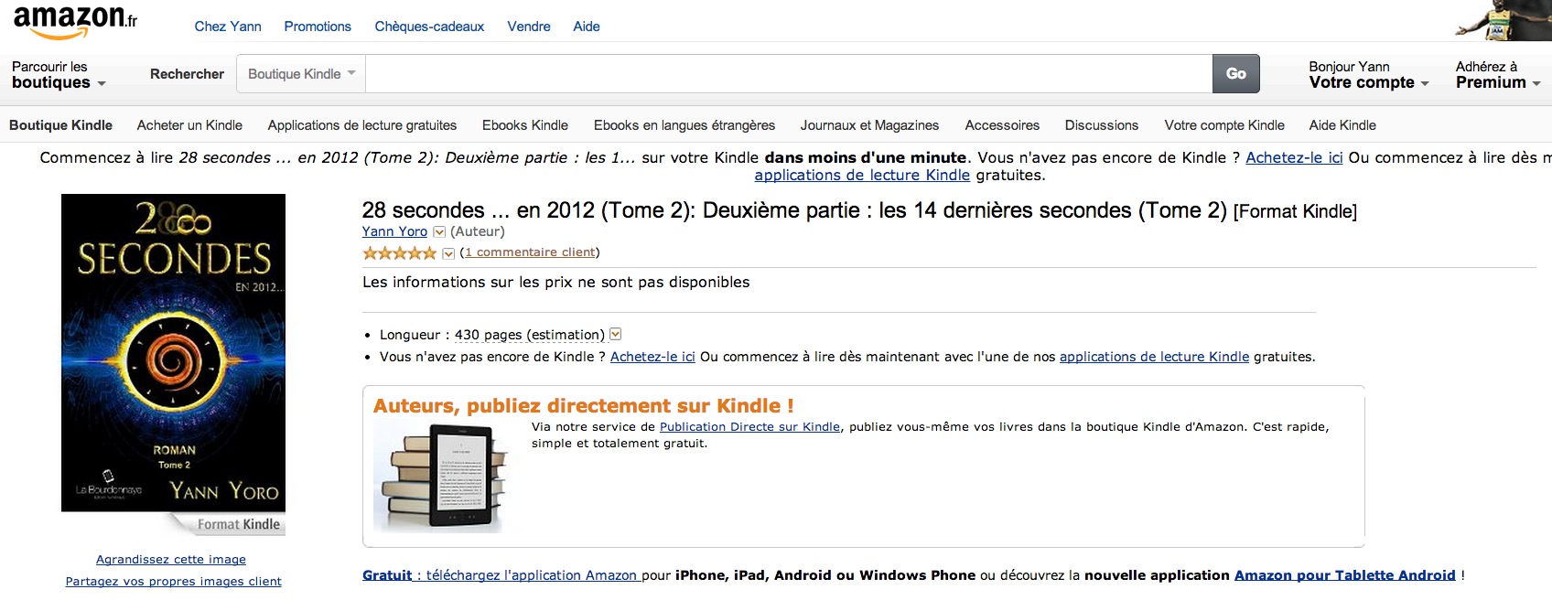Click the five-star rating icon
1552x611 pixels.
399,253
